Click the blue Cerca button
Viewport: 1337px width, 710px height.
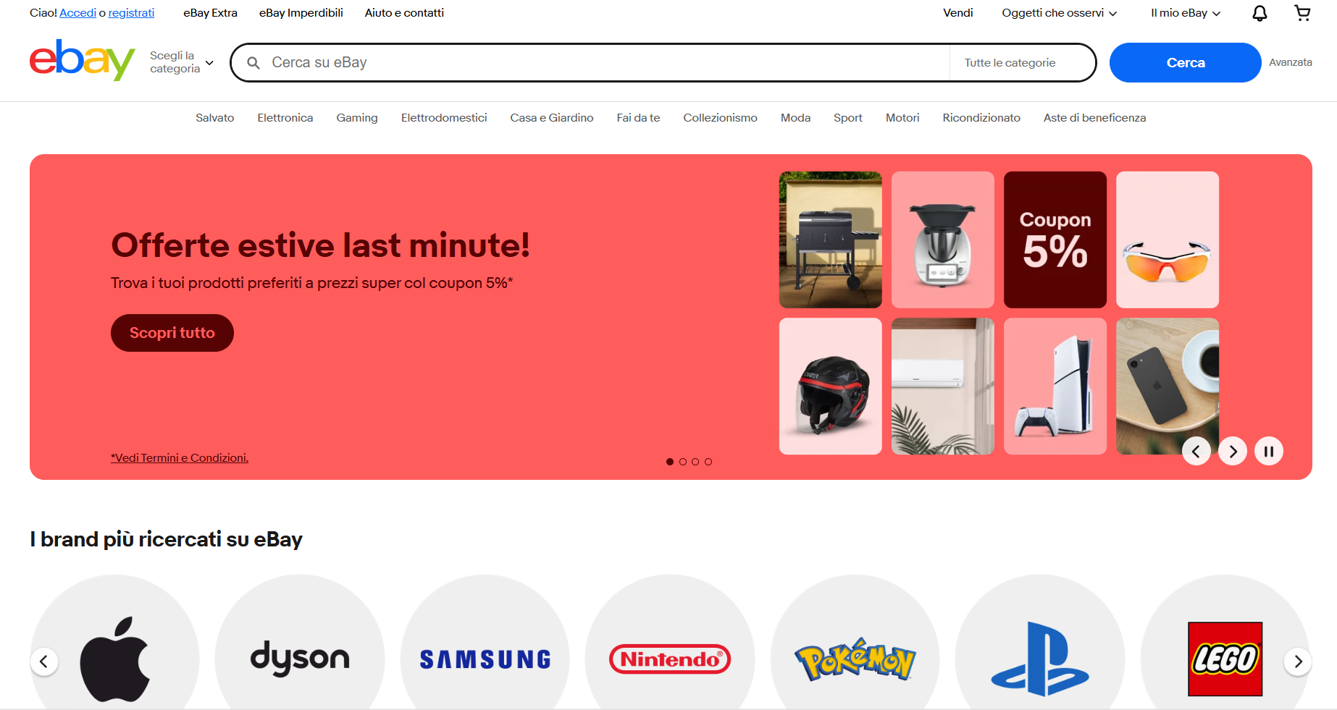1185,62
